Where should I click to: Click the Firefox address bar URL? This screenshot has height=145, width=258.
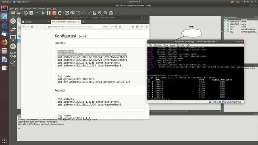point(72,27)
